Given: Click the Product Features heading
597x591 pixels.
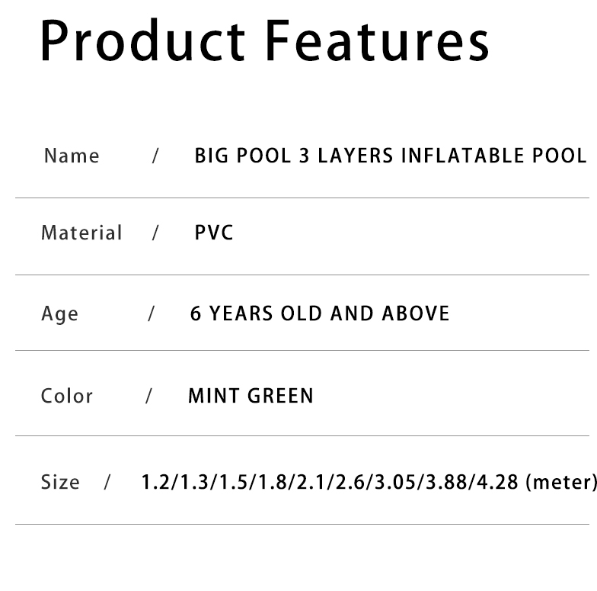Looking at the screenshot, I should pos(265,40).
